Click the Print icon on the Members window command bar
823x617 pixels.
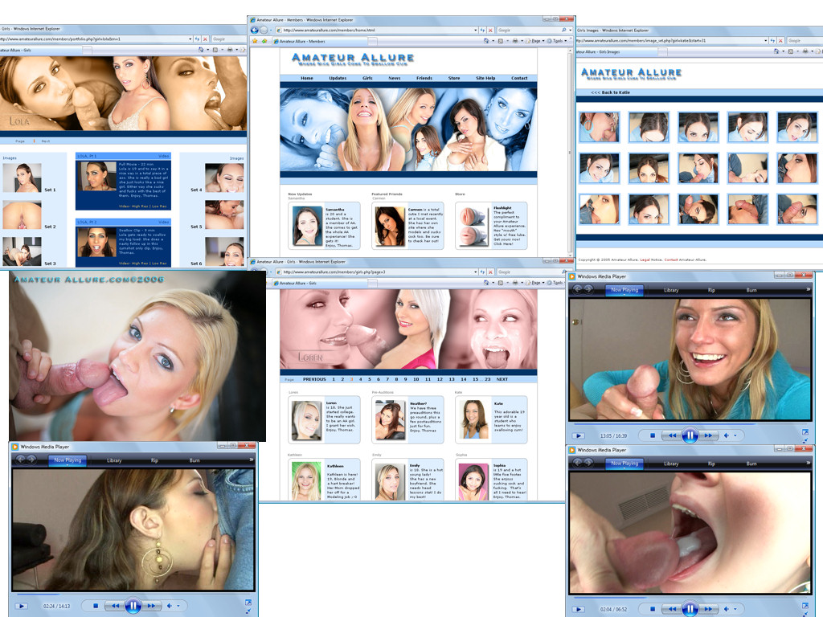[x=515, y=41]
